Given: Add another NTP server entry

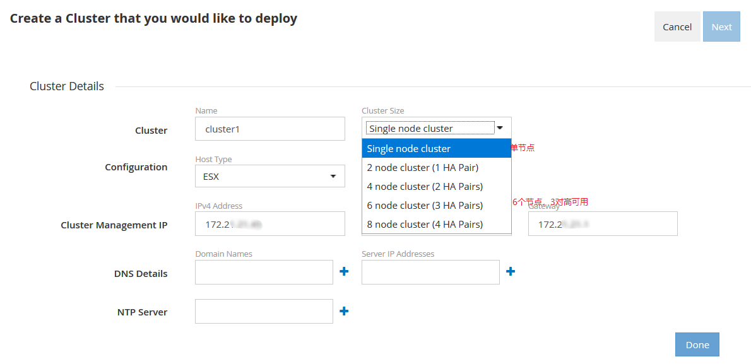Looking at the screenshot, I should 344,311.
